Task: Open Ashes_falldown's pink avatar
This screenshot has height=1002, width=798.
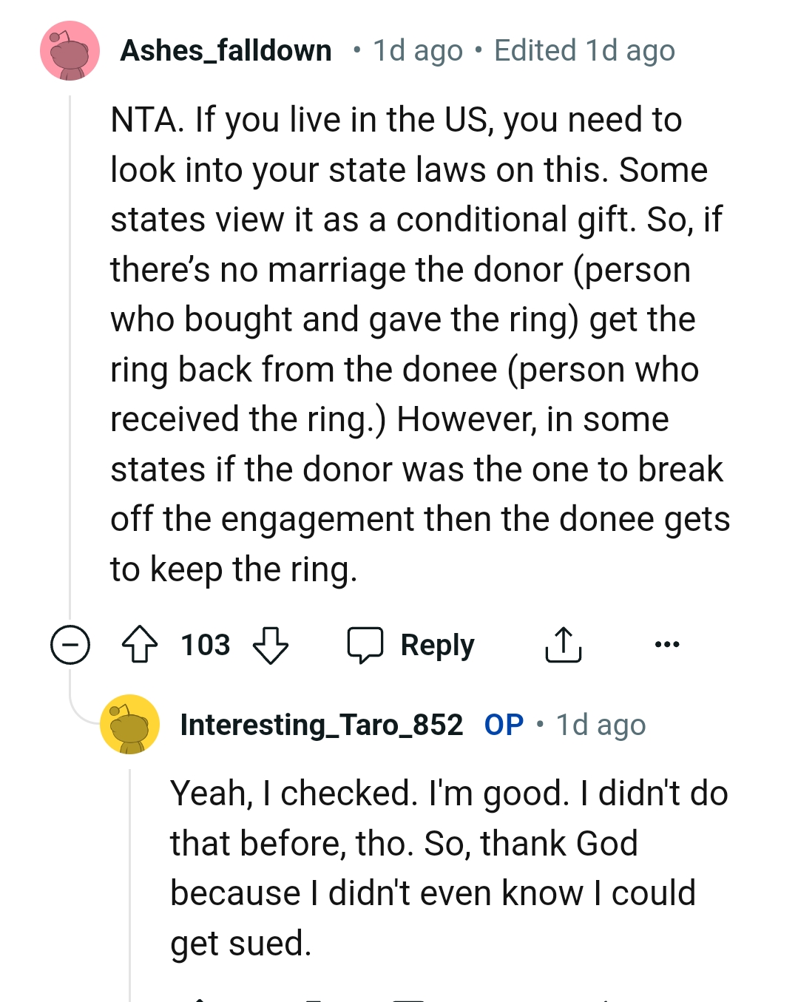Action: pos(70,51)
